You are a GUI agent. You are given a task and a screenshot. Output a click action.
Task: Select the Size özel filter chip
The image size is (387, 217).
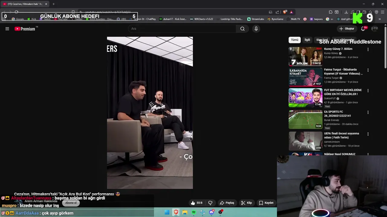click(322, 40)
